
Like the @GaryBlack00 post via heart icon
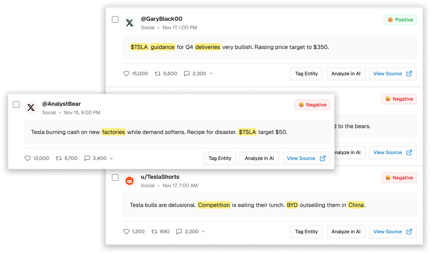[x=126, y=74]
